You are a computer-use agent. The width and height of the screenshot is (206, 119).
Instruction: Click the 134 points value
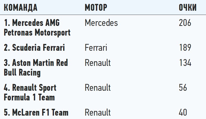tap(185, 63)
